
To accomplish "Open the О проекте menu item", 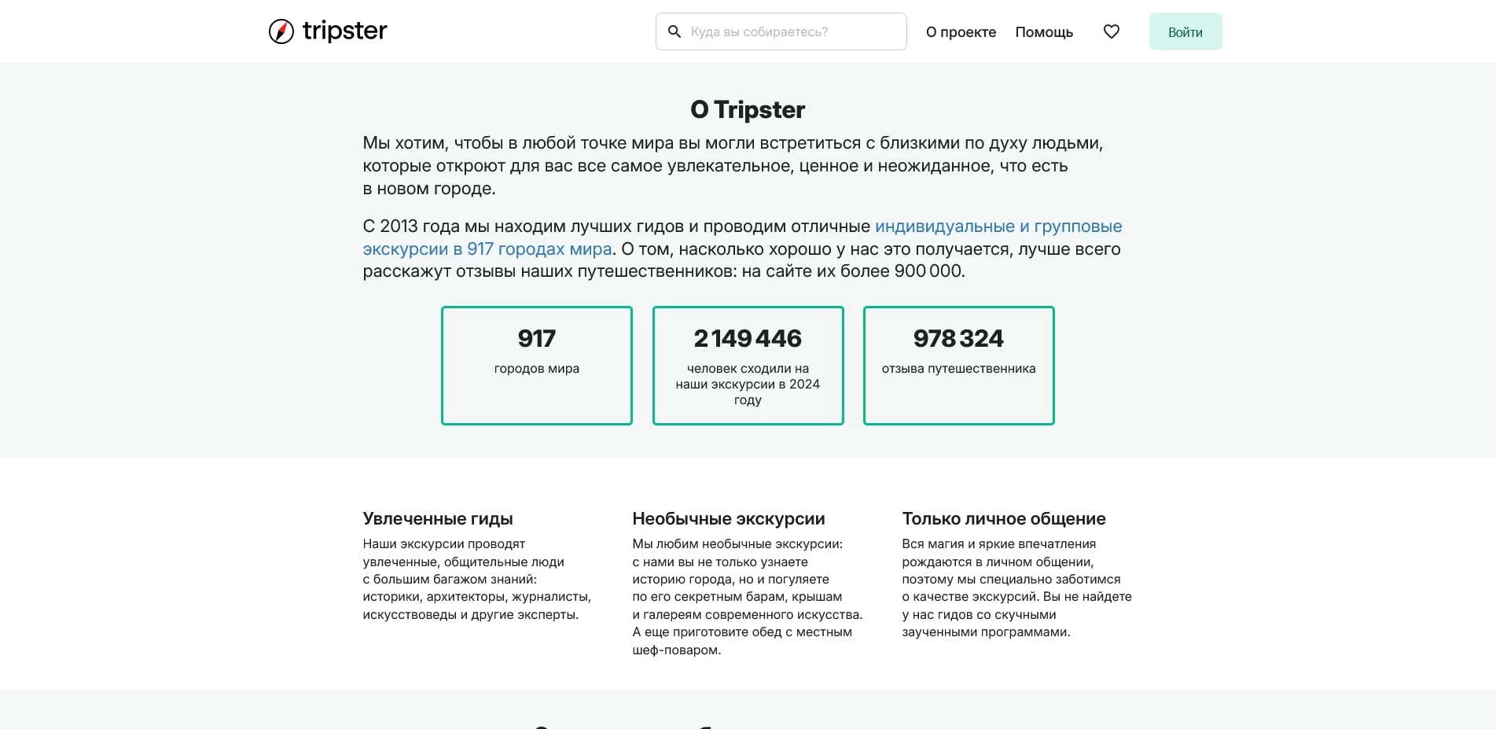I will (961, 32).
